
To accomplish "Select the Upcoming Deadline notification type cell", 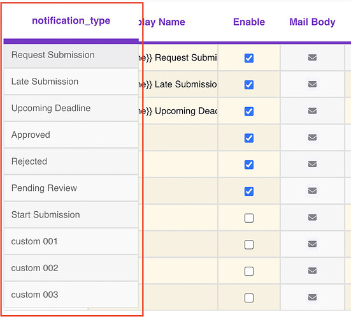I will pyautogui.click(x=71, y=108).
